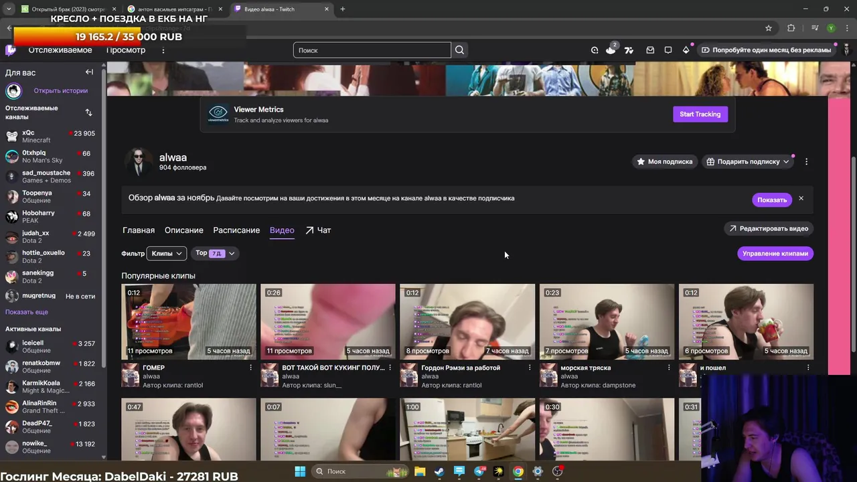Open the Chrome tab list dropdown arrow
This screenshot has height=482, width=857.
9,9
